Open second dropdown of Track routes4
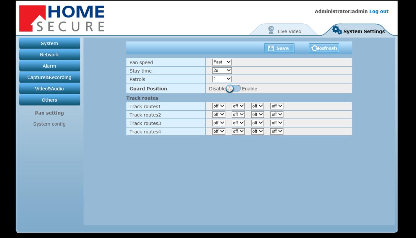This screenshot has width=416, height=238. click(238, 131)
